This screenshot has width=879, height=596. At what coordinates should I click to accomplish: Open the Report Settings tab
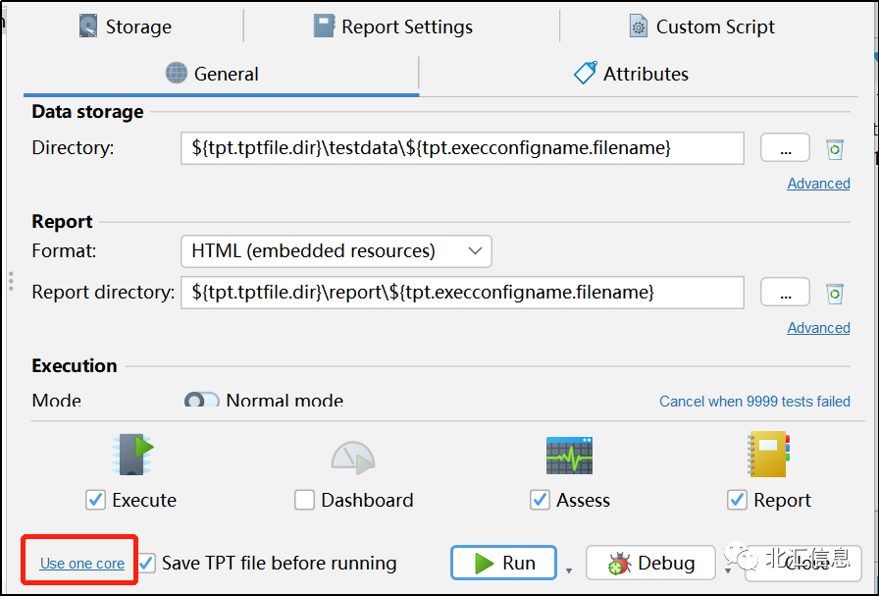click(393, 27)
